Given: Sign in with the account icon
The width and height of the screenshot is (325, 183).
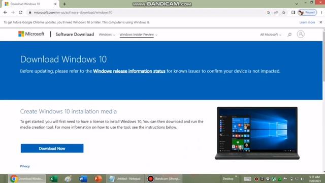Looking at the screenshot, I should (301, 34).
